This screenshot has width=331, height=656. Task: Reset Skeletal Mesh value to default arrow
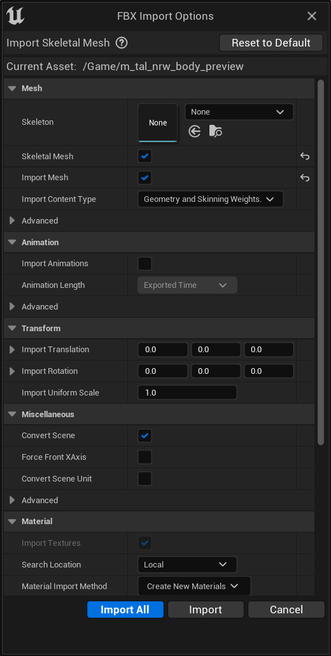[305, 157]
